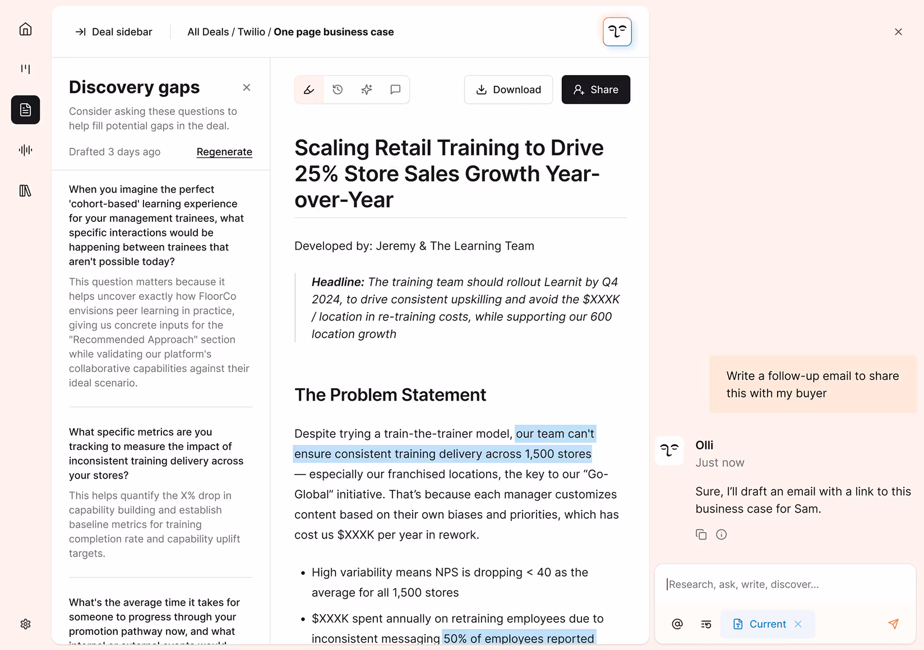Click 'This question matters because' explanation
This screenshot has width=924, height=650.
coord(159,332)
